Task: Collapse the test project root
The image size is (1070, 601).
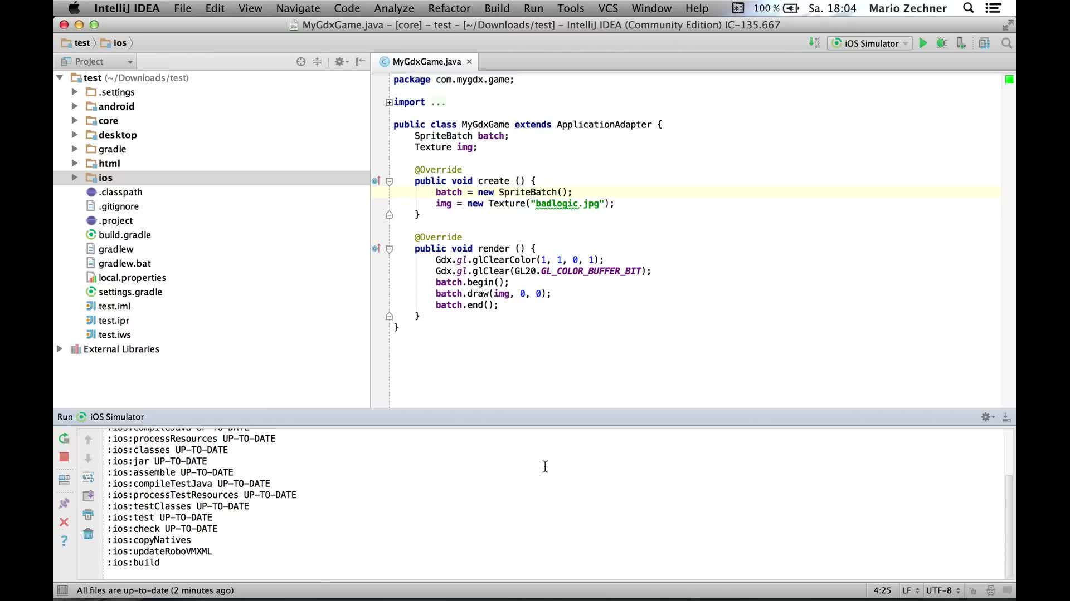Action: tap(60, 78)
